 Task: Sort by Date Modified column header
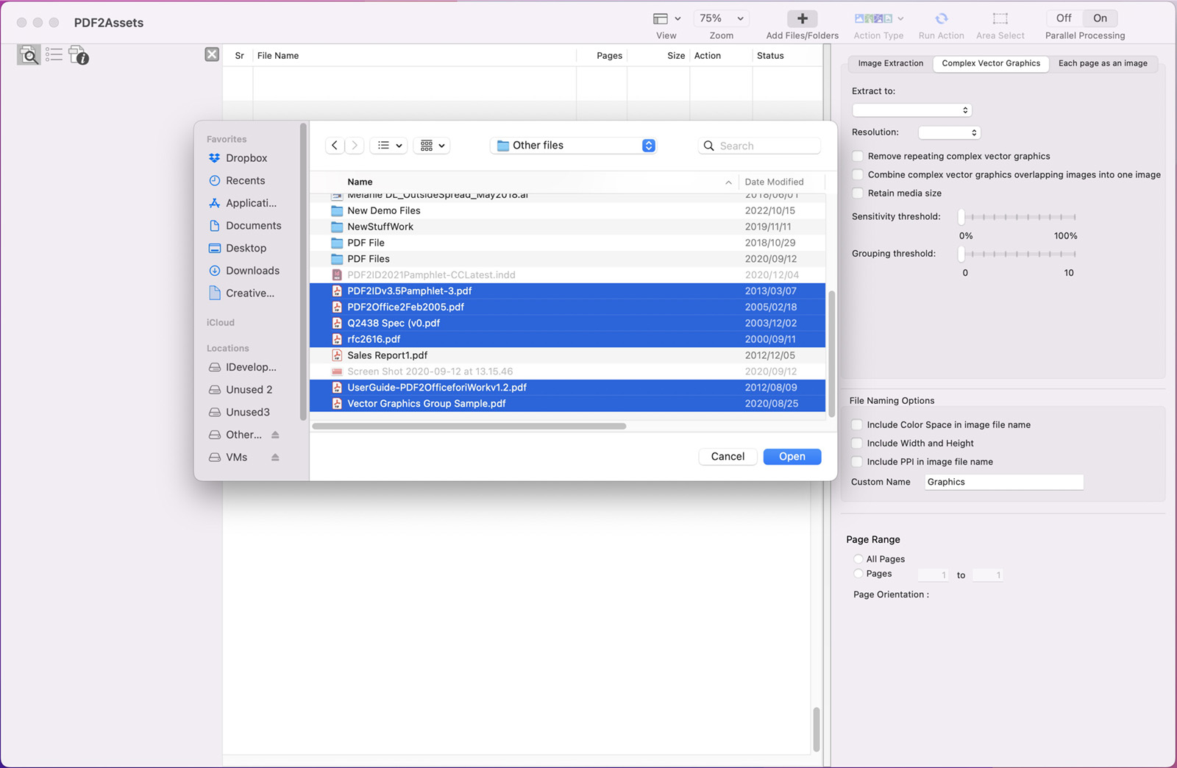coord(774,182)
